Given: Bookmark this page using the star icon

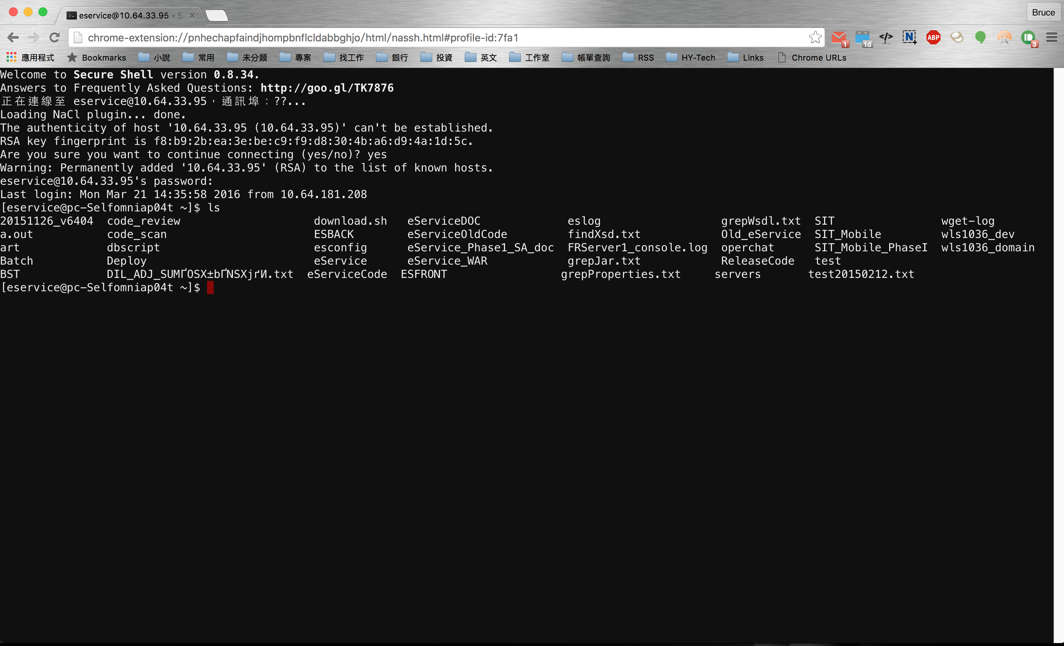Looking at the screenshot, I should click(x=815, y=38).
